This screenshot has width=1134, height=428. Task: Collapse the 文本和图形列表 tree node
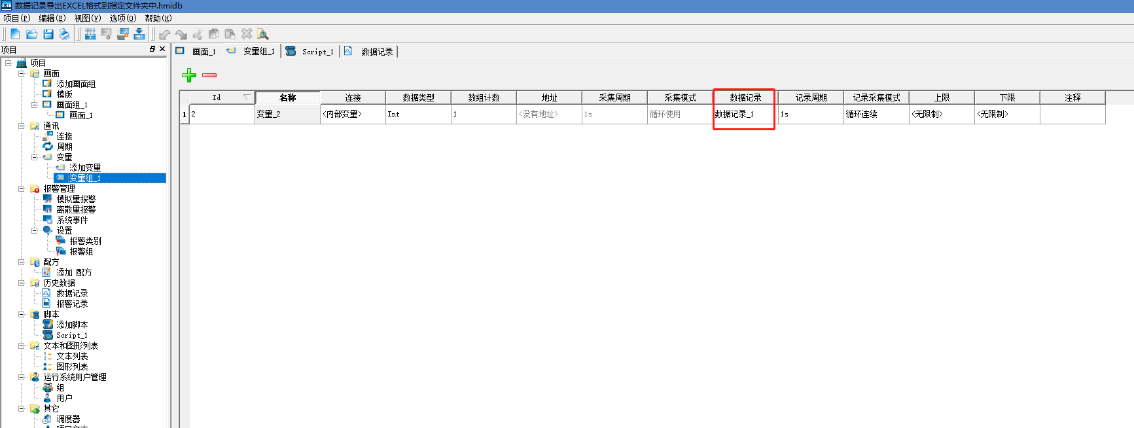pos(22,346)
